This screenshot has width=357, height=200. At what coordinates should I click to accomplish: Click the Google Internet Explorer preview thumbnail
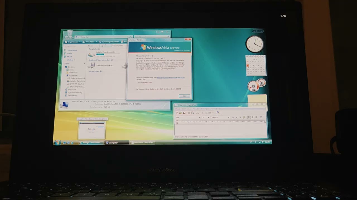tap(92, 130)
